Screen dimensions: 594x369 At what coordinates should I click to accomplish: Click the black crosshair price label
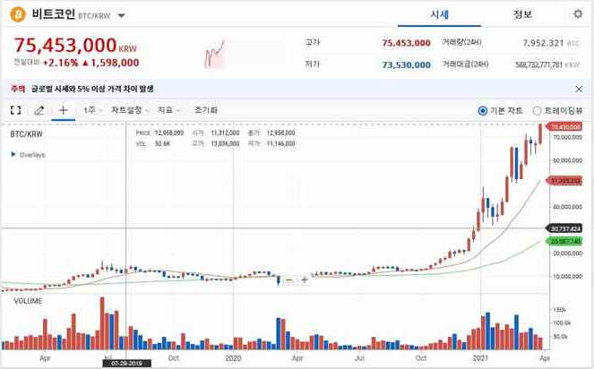pyautogui.click(x=564, y=228)
